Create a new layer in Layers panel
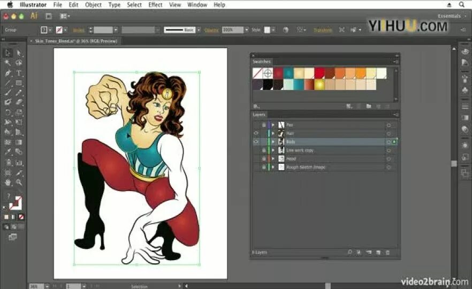The image size is (472, 289). [378, 252]
